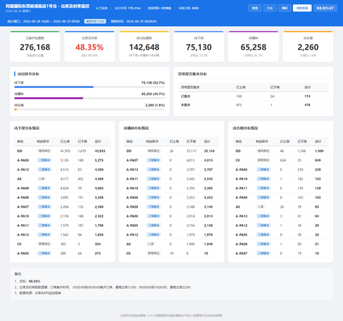The height and width of the screenshot is (321, 343).
Task: Click the green connection status dot in header
Action: (97, 8)
